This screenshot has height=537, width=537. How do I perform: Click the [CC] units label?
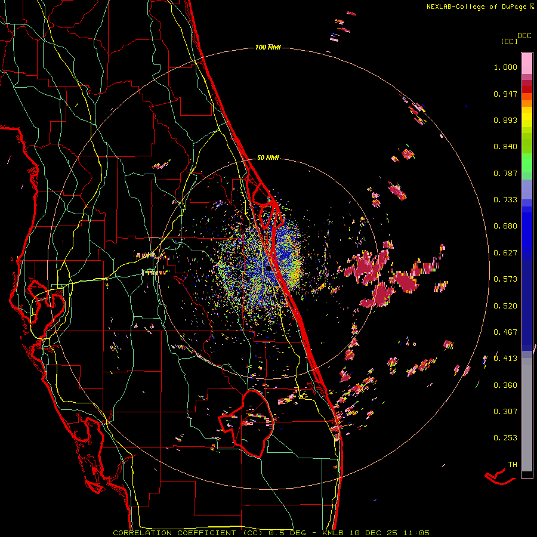tap(509, 41)
